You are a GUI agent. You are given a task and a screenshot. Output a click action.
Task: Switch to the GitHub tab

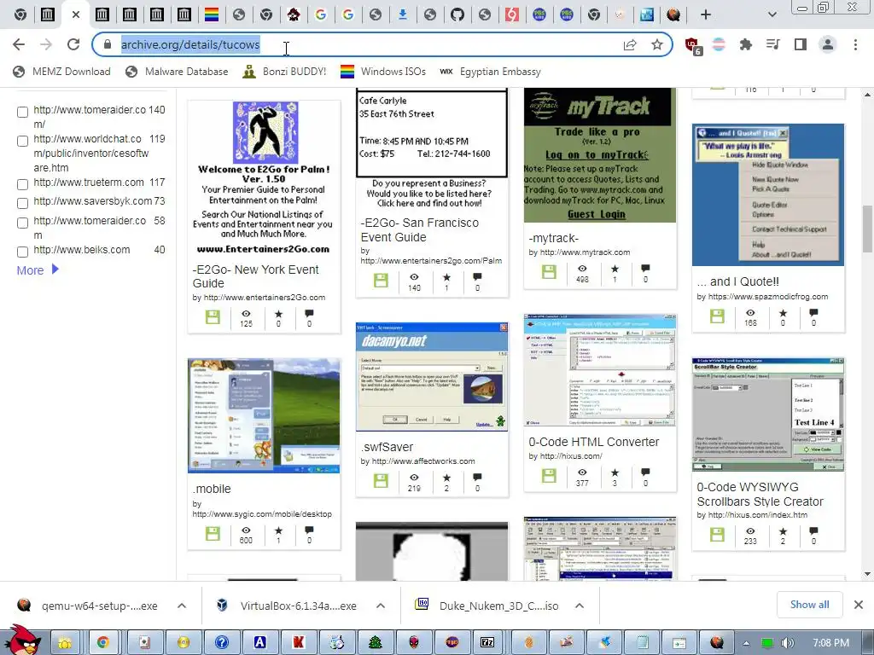pyautogui.click(x=457, y=15)
